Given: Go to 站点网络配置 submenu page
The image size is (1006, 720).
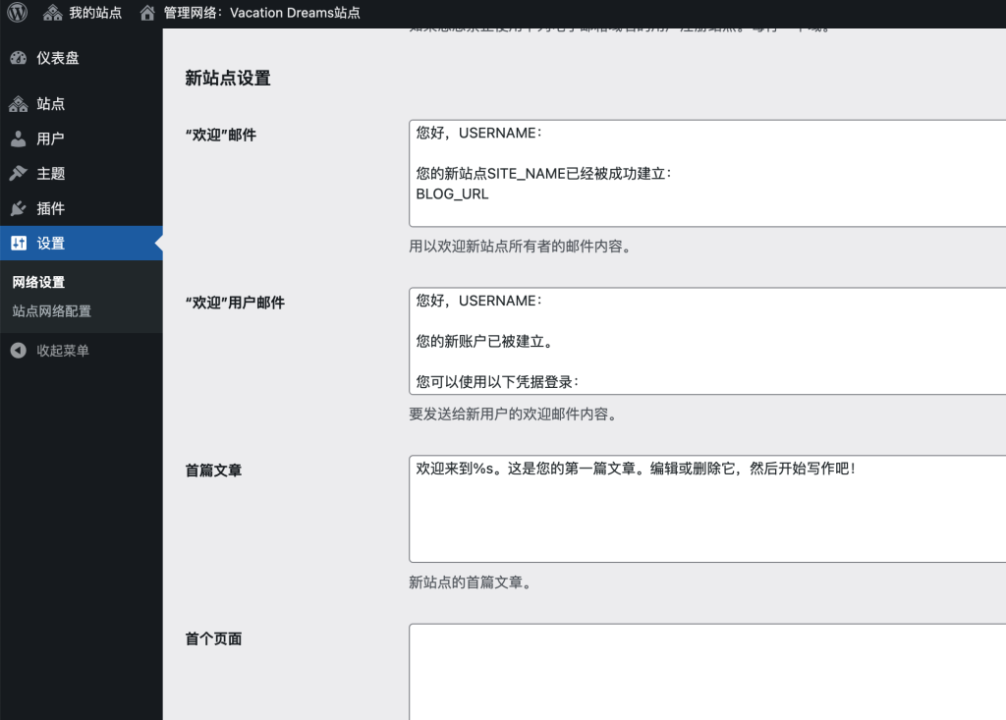Looking at the screenshot, I should pyautogui.click(x=51, y=311).
